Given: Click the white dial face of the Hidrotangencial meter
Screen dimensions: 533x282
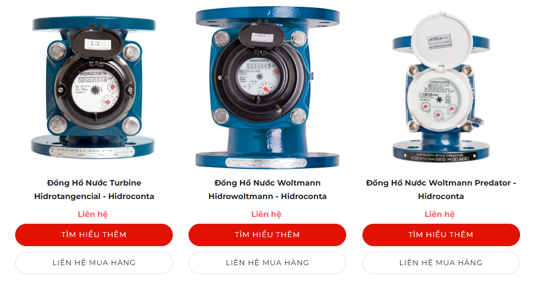Looking at the screenshot, I should 95,92.
